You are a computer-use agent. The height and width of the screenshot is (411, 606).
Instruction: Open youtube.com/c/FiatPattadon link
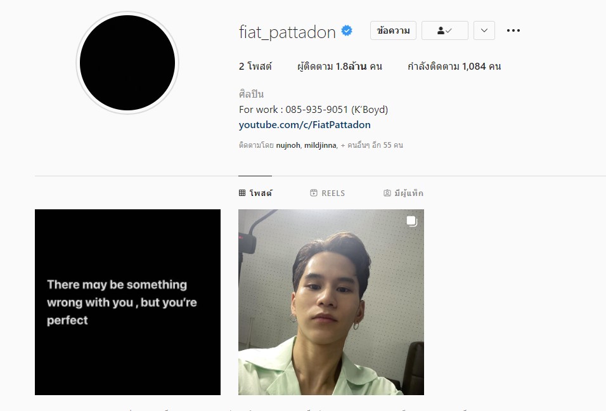[x=304, y=125]
